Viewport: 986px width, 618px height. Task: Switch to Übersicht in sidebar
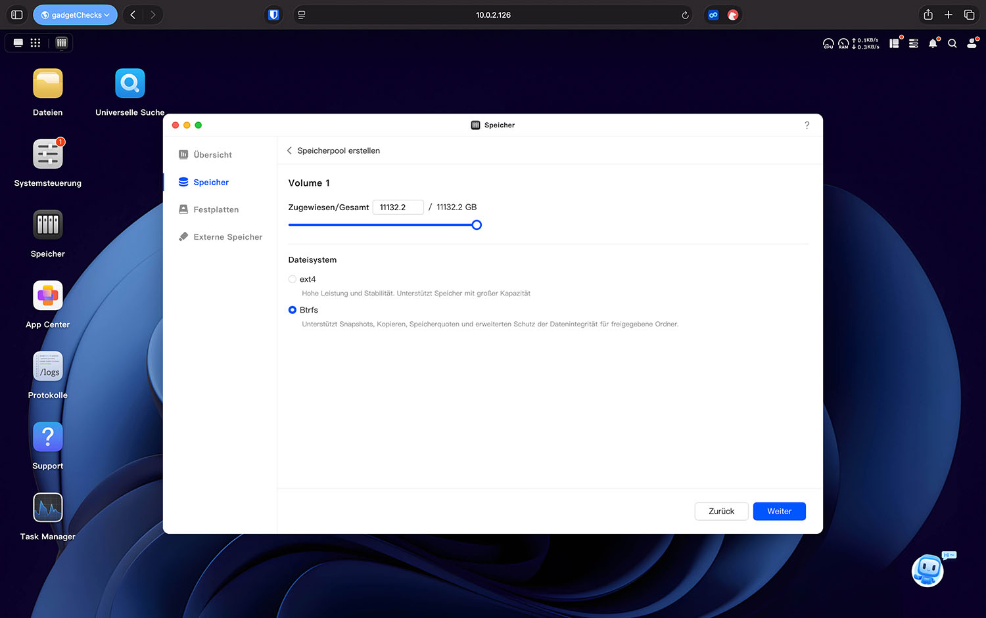(212, 155)
